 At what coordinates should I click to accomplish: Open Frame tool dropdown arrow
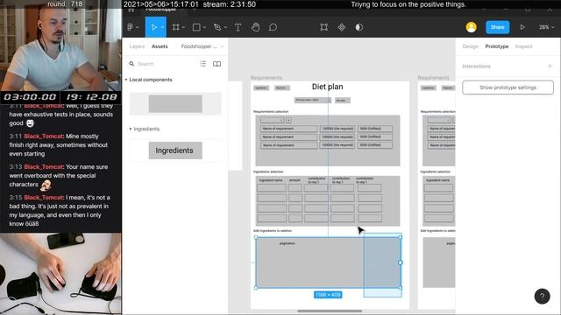183,27
